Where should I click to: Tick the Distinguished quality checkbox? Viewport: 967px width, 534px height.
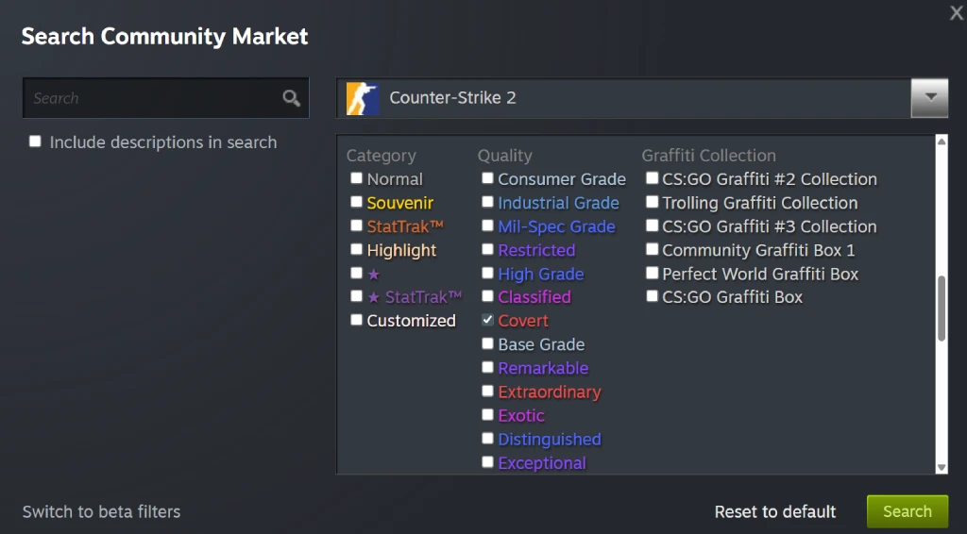pos(488,439)
